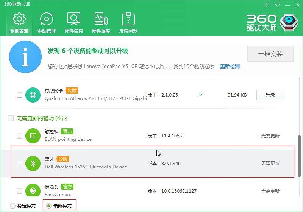The height and width of the screenshot is (212, 303).
Task: Click the 升级 upgrade button for network card
Action: (x=270, y=95)
